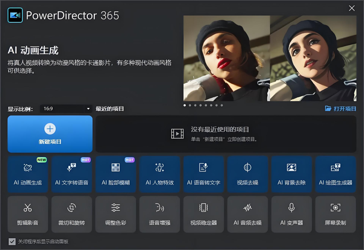Image resolution: width=364 pixels, height=250 pixels.
Task: Close the PowerDirector launcher window
Action: tap(352, 8)
